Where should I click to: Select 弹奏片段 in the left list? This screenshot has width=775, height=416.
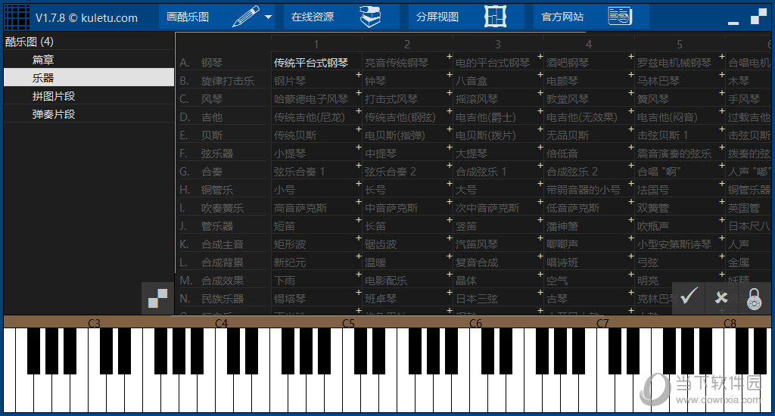click(89, 114)
